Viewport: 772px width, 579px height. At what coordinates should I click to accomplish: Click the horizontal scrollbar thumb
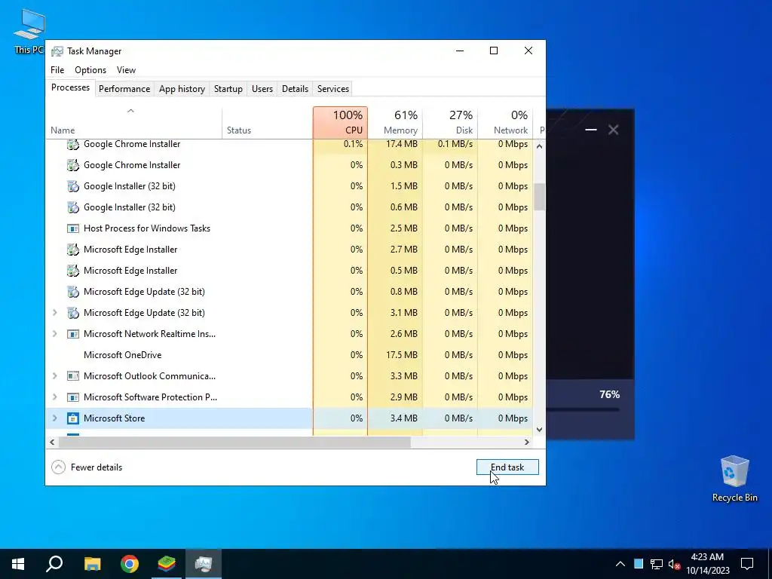[234, 442]
